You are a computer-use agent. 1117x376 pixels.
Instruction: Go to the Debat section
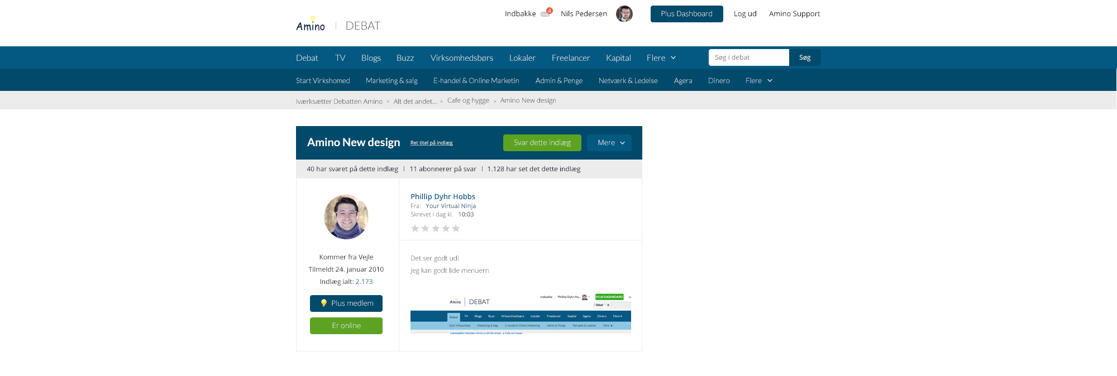point(307,58)
